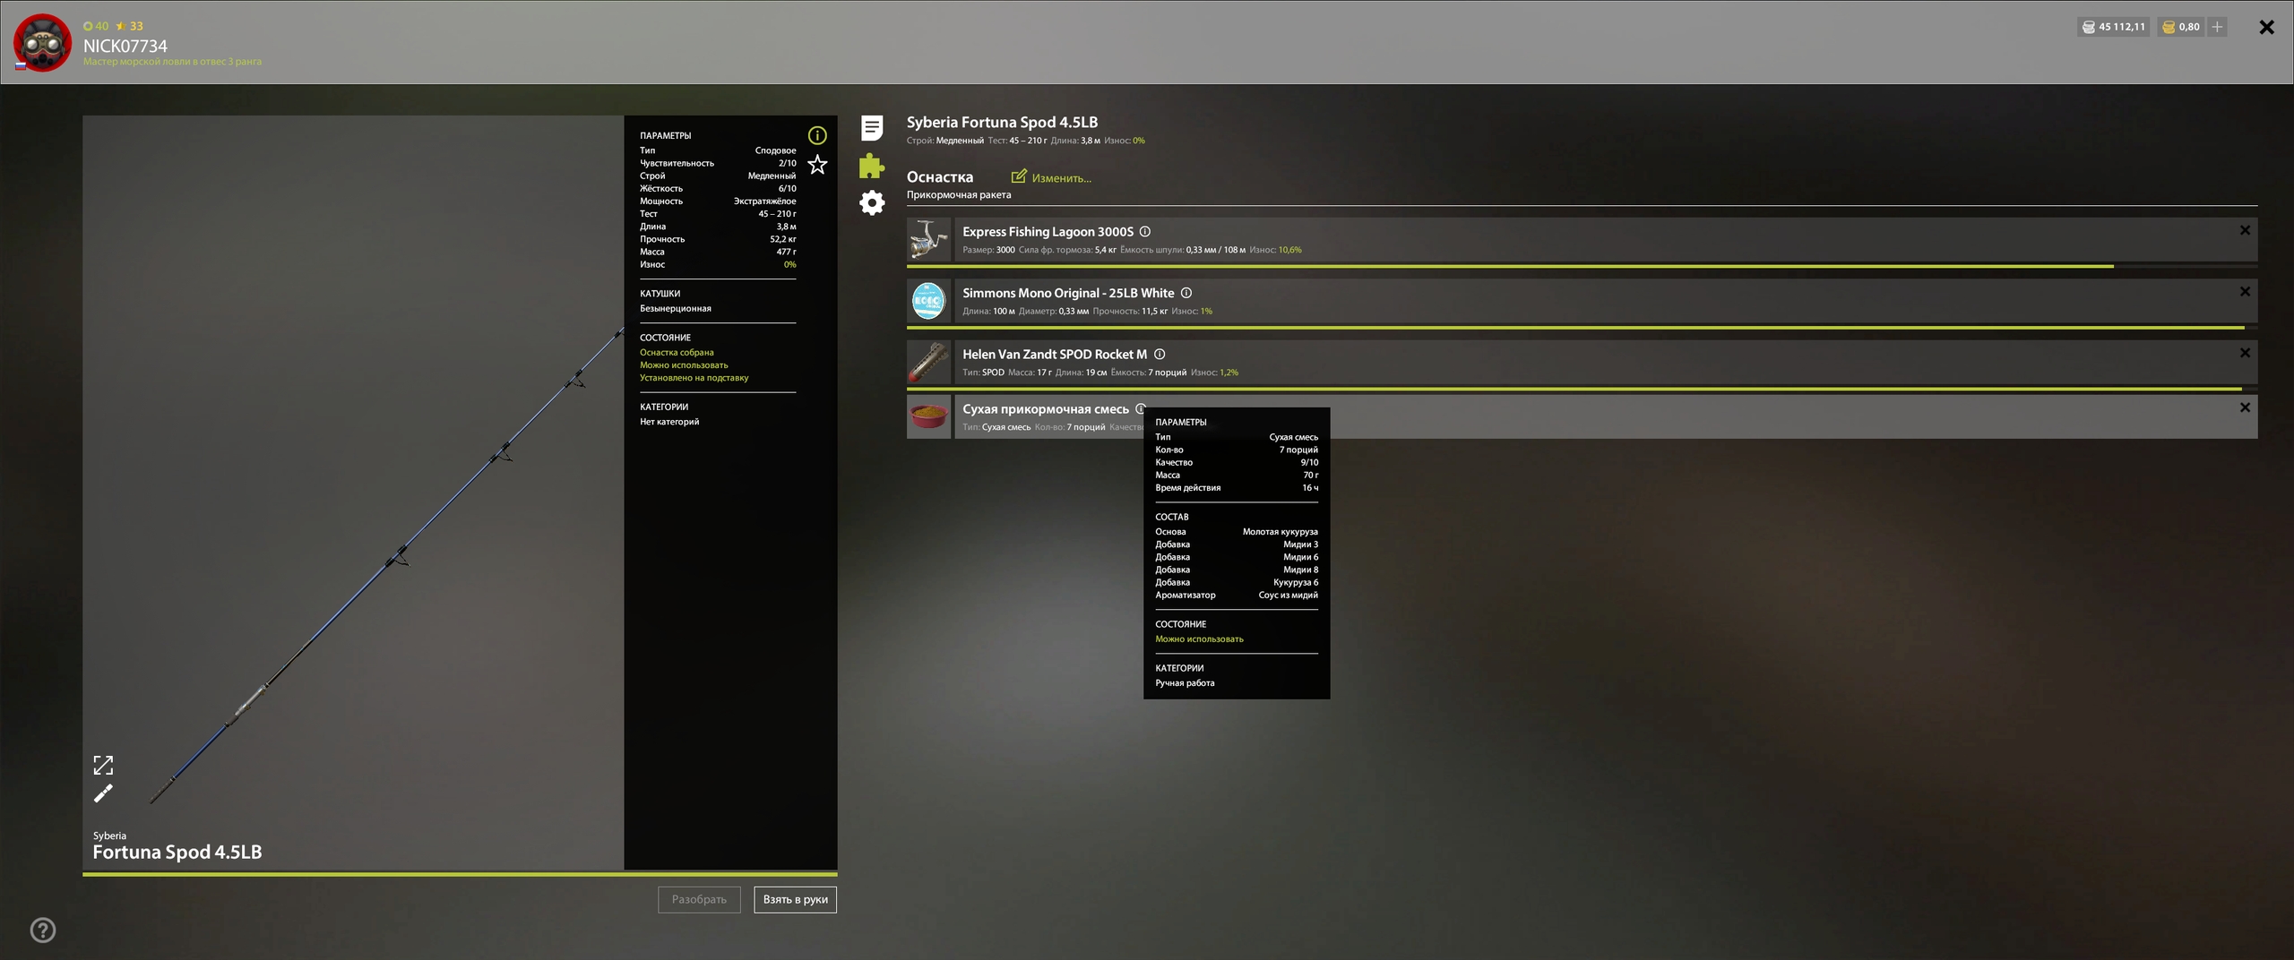Image resolution: width=2294 pixels, height=960 pixels.
Task: Show info for Simmons Mono Original line
Action: [x=1186, y=293]
